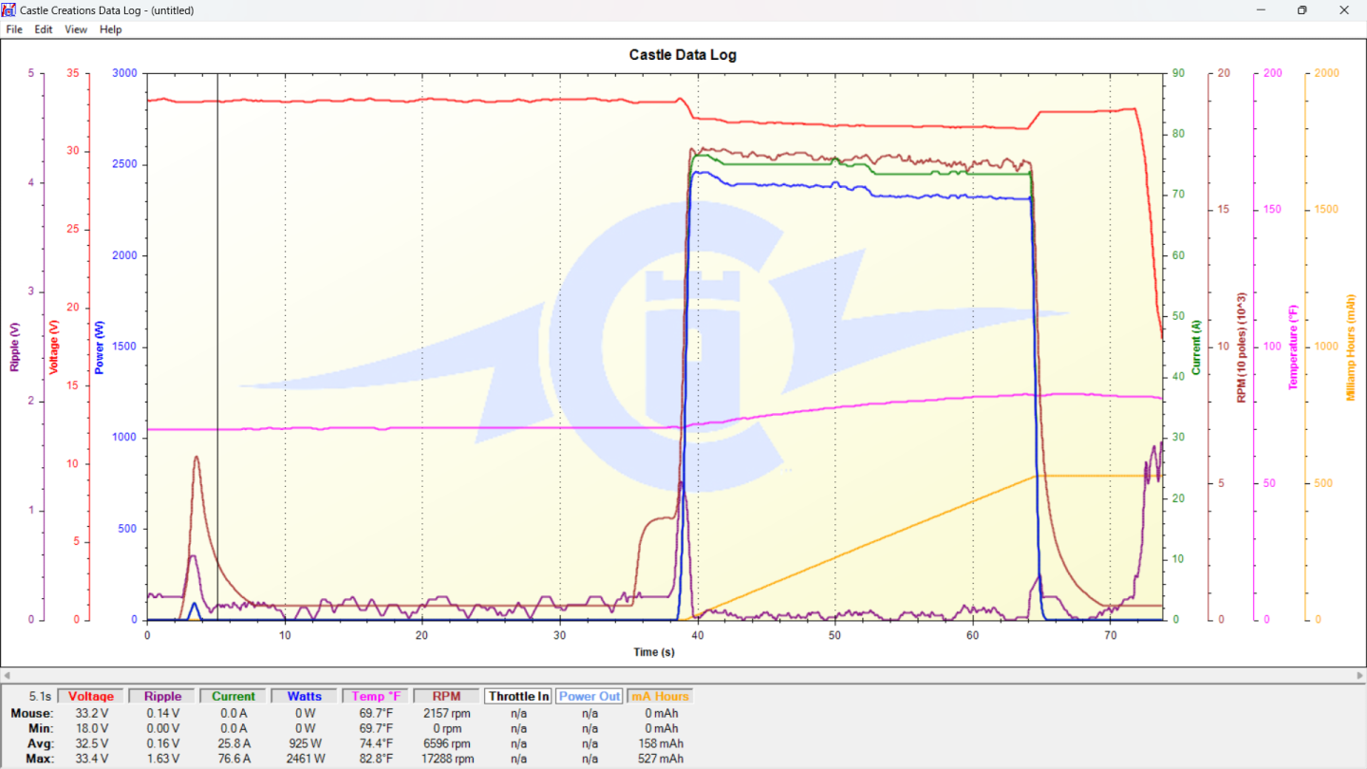This screenshot has height=769, width=1367.
Task: Open the Edit menu
Action: click(x=44, y=29)
